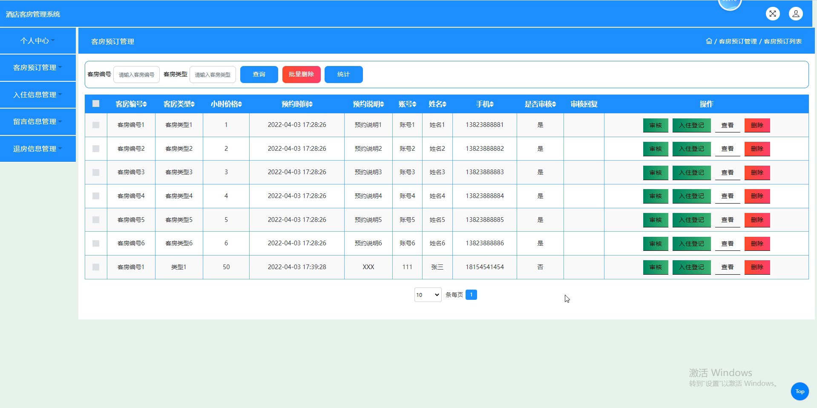Click 审核 for row 姓名1
This screenshot has width=817, height=408.
tap(656, 125)
